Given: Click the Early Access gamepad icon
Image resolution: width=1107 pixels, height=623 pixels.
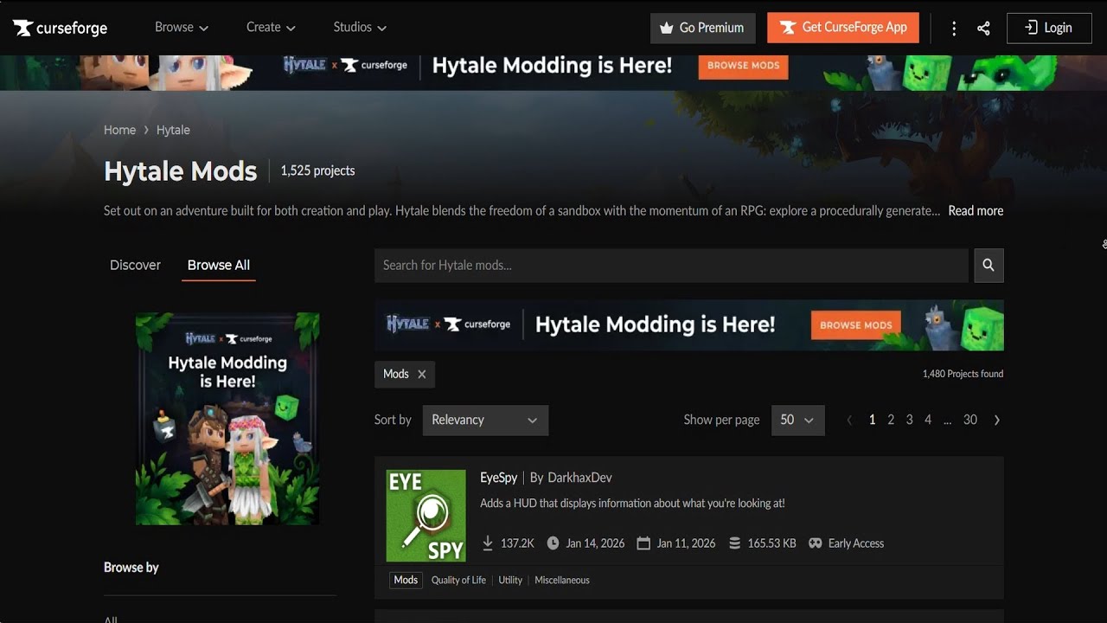Looking at the screenshot, I should (816, 543).
